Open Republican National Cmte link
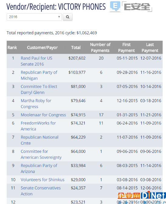The height and width of the screenshot is (204, 166). (40, 140)
